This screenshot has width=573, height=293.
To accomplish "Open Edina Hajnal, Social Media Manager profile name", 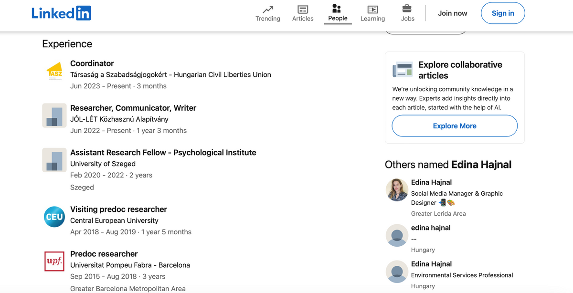I will pos(431,182).
